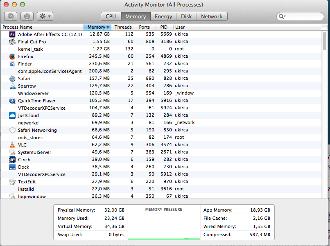Select the com.apple.IconServicesAgent row
Viewport: 330px width, 246px height.
[x=161, y=71]
